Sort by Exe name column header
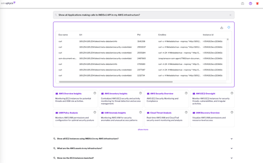This screenshot has height=163, width=263. pyautogui.click(x=63, y=35)
